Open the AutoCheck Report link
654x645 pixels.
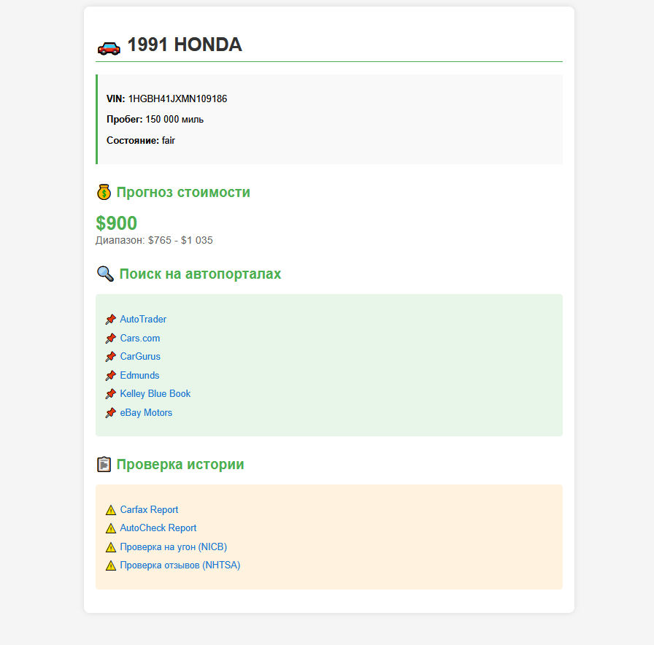point(158,528)
